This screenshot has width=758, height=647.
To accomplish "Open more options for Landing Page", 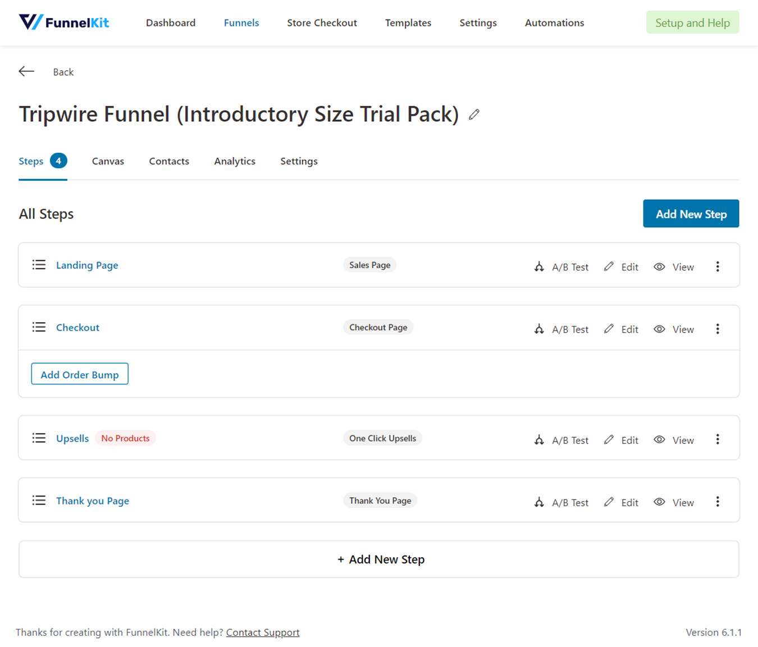I will [x=718, y=267].
